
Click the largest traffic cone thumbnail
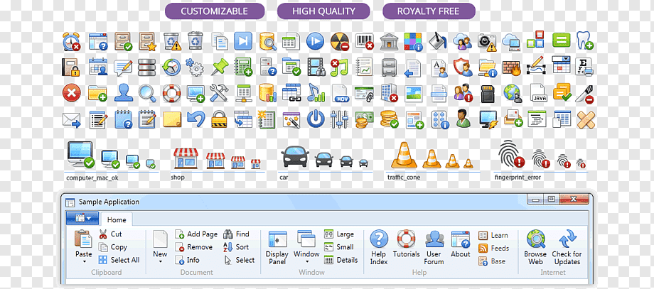tap(404, 155)
